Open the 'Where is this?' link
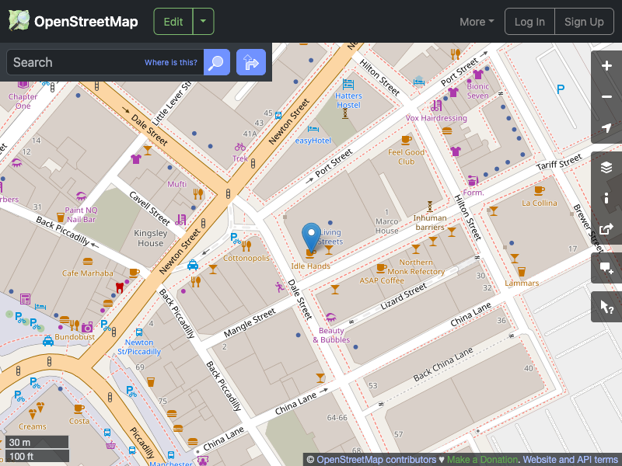 click(x=170, y=62)
